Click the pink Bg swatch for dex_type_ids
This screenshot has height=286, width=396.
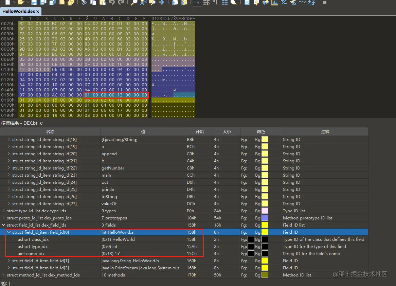265,211
